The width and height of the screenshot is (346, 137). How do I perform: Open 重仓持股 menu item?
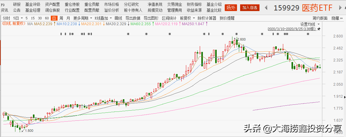tap(72, 4)
